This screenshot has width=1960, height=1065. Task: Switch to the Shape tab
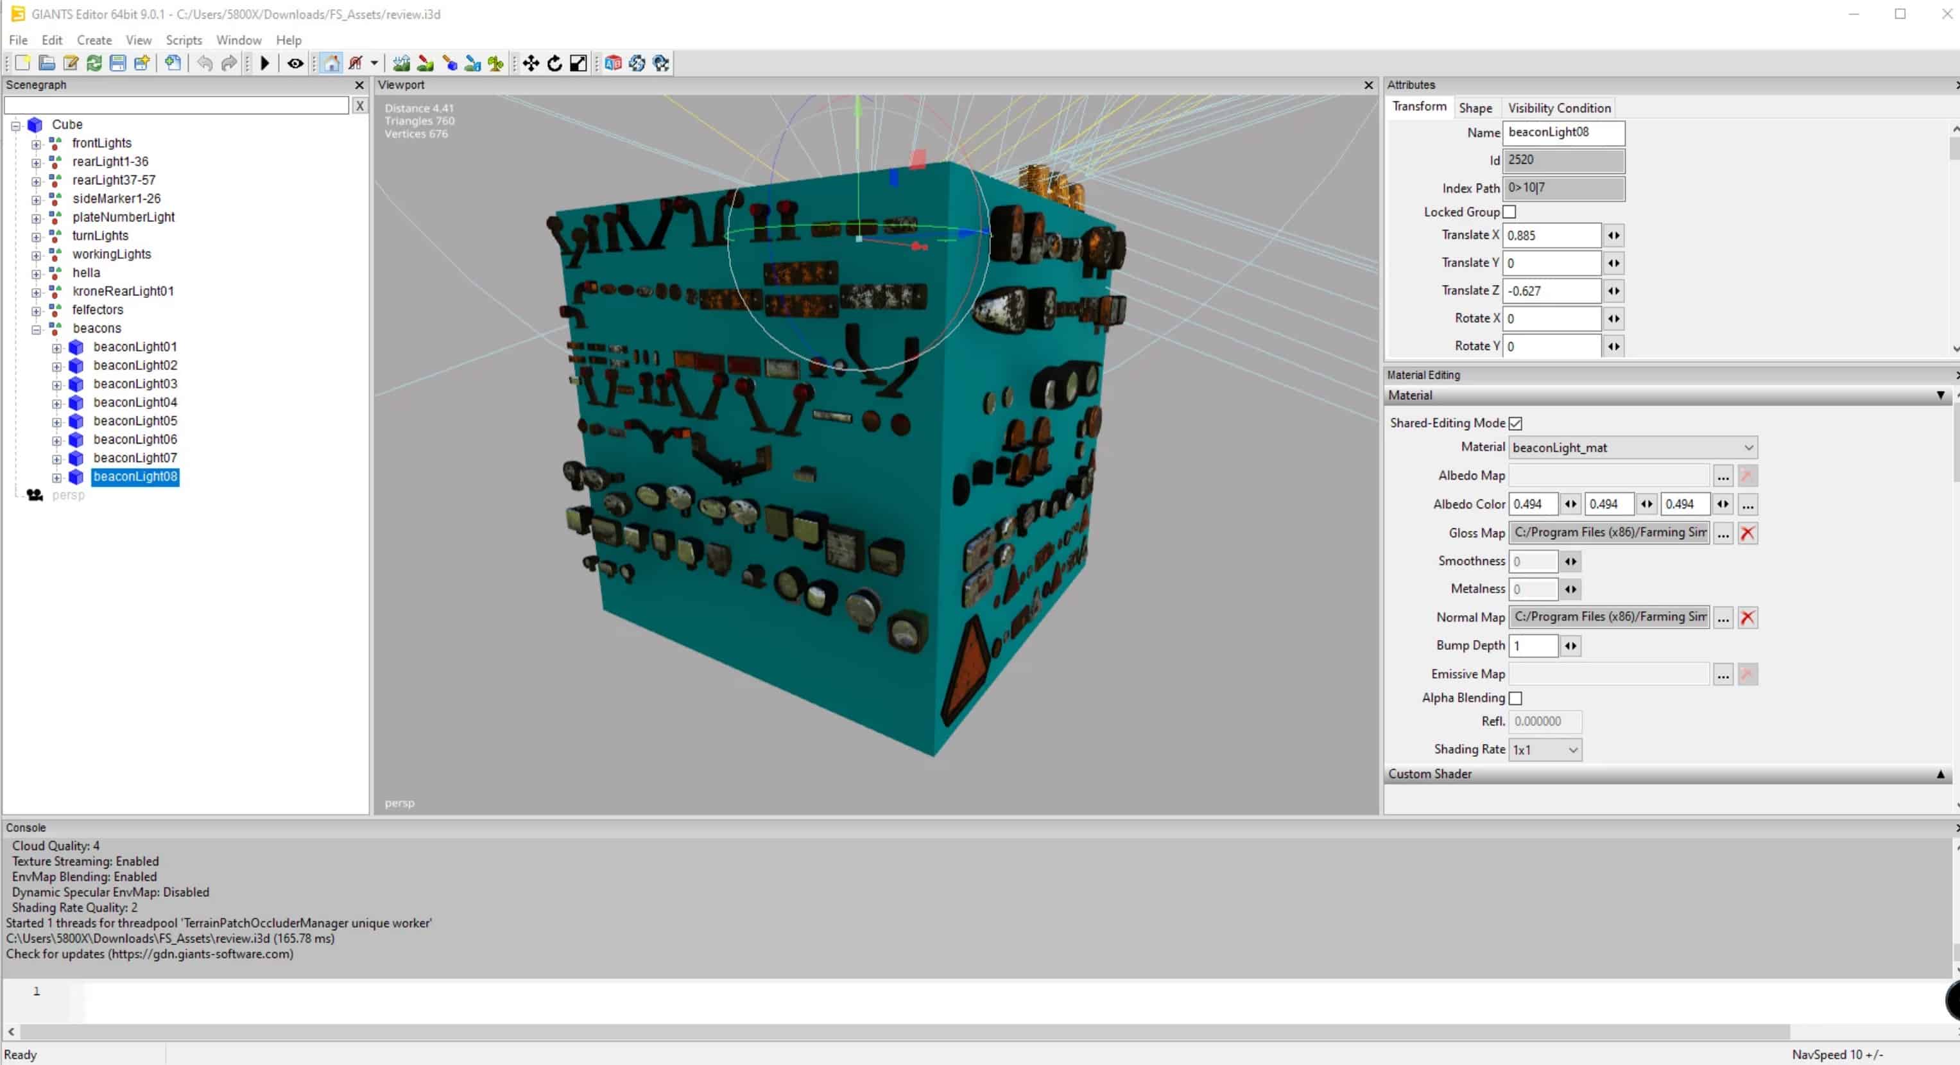[x=1475, y=108]
